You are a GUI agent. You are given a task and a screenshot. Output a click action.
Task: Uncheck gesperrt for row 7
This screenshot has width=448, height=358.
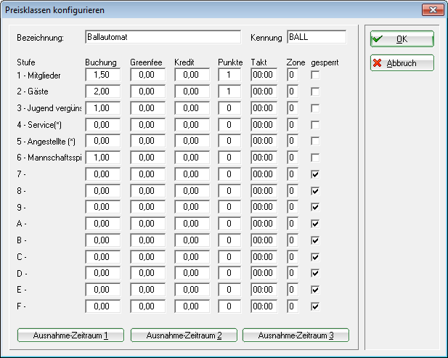click(314, 174)
